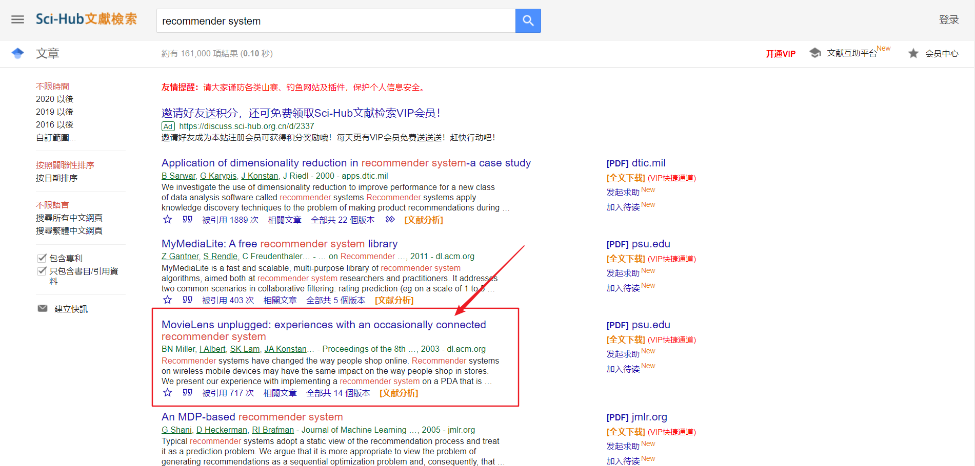975x466 pixels.
Task: Click the diamond icon beside 文章
Action: (18, 53)
